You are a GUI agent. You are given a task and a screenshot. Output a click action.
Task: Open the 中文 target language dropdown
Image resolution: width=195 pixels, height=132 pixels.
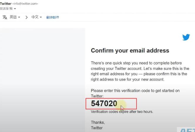pos(36,17)
